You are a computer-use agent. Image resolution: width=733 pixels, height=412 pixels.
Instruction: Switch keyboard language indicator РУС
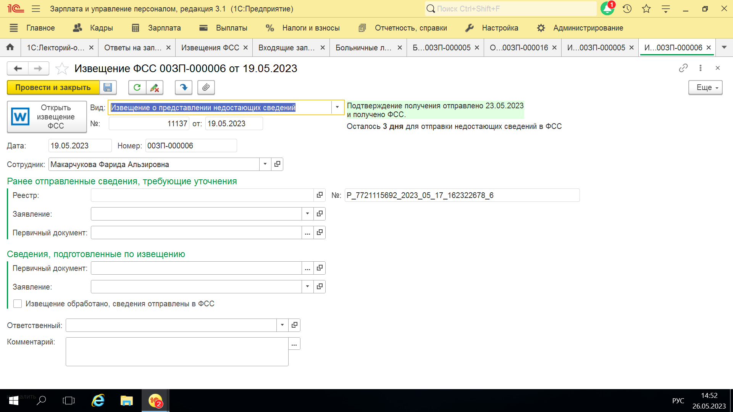pos(678,401)
